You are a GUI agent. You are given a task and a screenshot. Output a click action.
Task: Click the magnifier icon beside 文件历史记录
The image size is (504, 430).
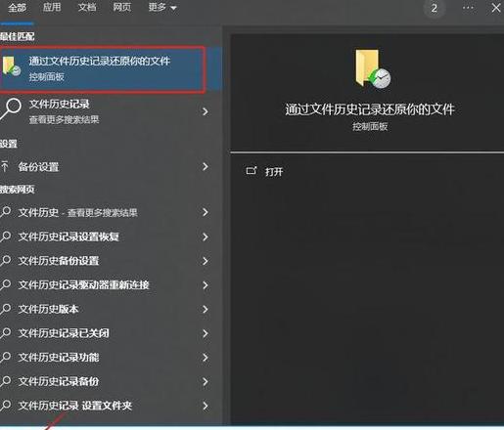coord(11,109)
